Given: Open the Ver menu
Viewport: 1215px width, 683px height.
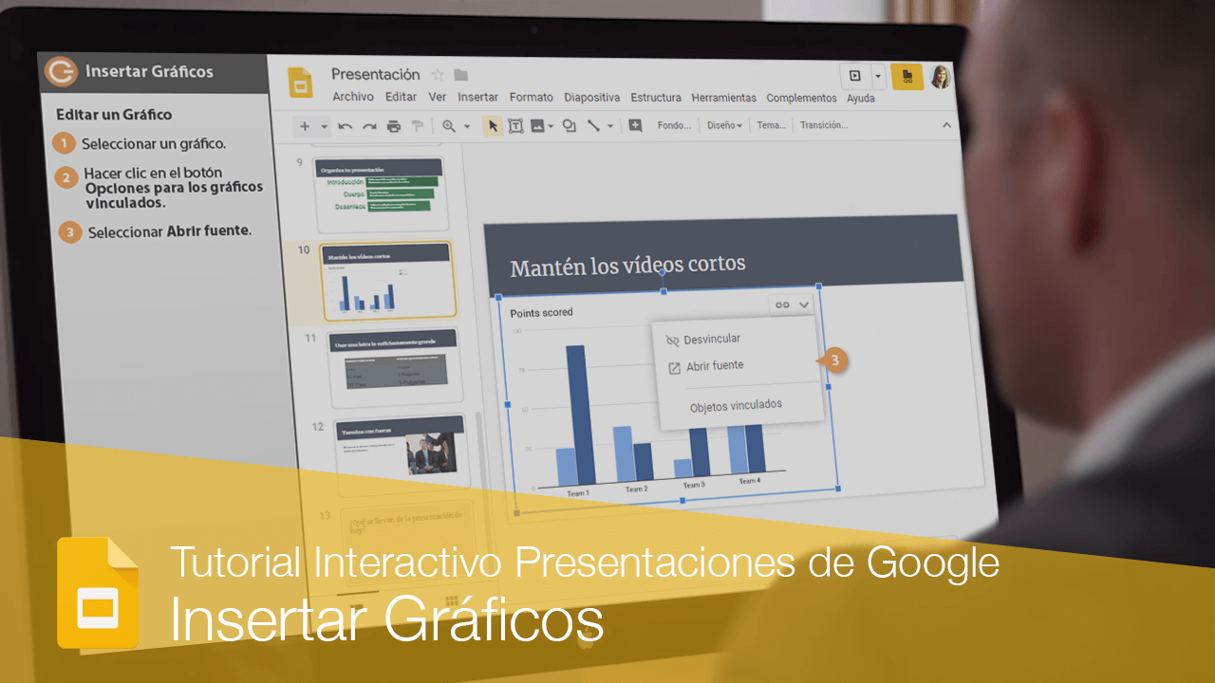Looking at the screenshot, I should (x=438, y=97).
